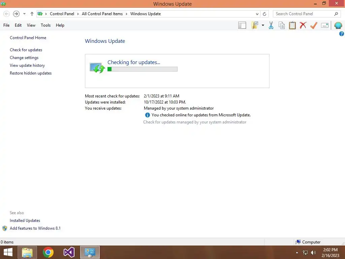Click the Checking for updates heading
The image size is (345, 259).
(134, 62)
